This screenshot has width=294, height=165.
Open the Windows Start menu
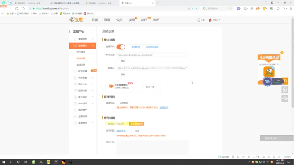pyautogui.click(x=4, y=162)
